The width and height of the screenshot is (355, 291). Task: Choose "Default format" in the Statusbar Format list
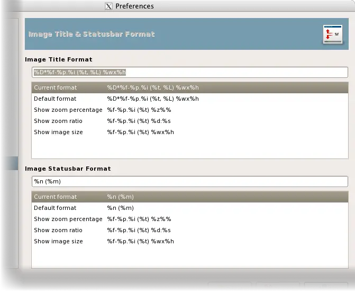point(55,208)
